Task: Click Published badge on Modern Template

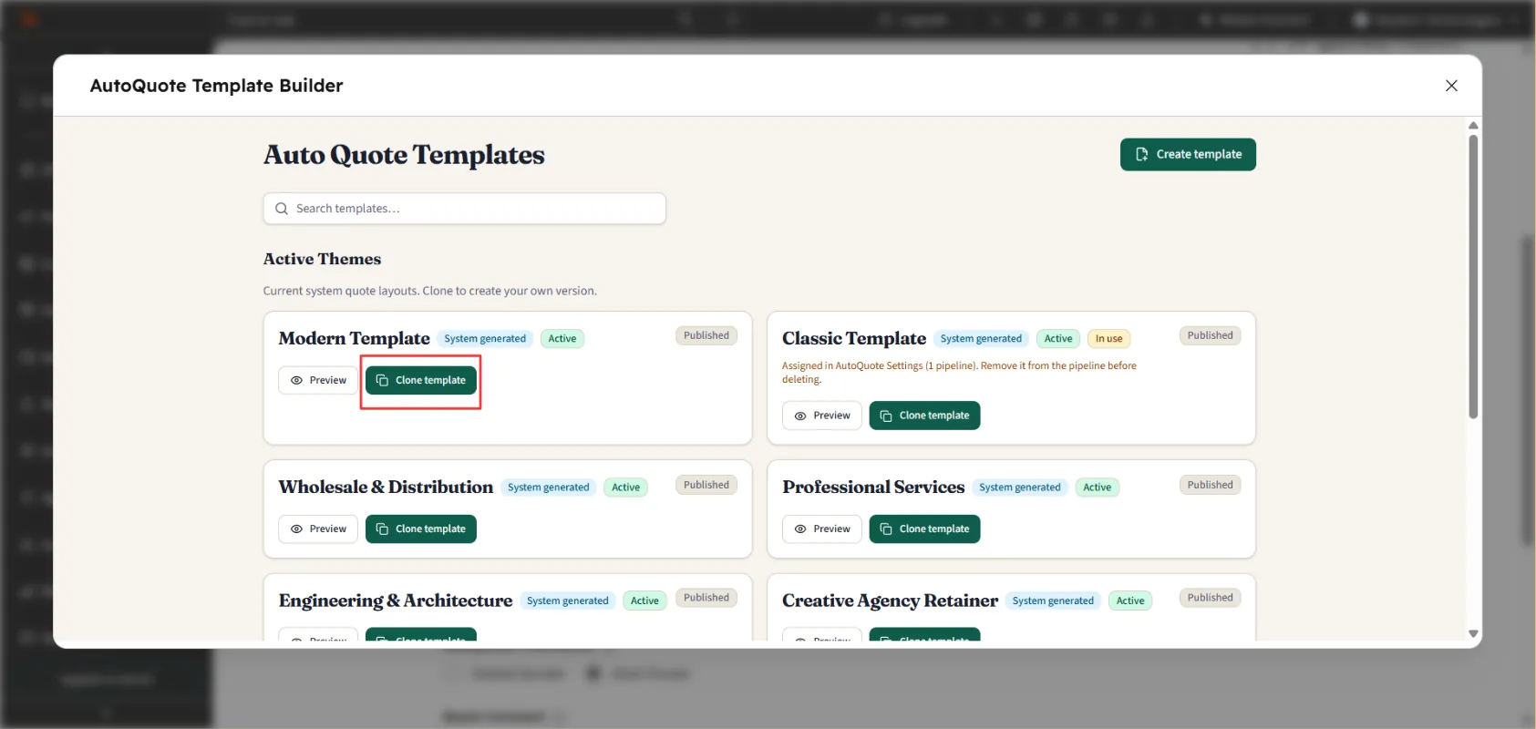Action: click(706, 335)
